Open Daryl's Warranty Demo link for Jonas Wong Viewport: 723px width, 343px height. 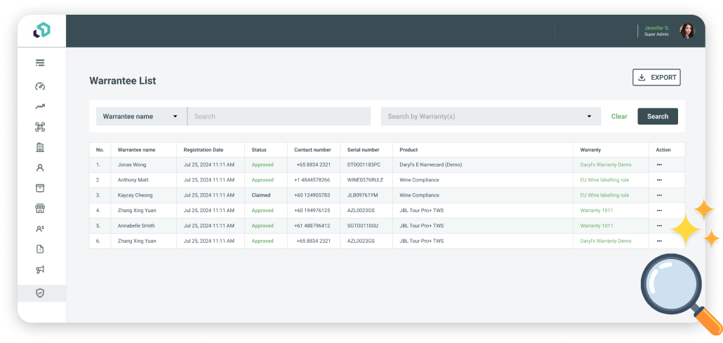point(605,164)
